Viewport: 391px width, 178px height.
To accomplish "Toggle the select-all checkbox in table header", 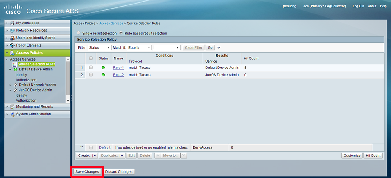I will tap(91, 58).
